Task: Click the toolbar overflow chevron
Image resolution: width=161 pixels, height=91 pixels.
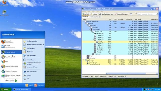Action: [136, 14]
